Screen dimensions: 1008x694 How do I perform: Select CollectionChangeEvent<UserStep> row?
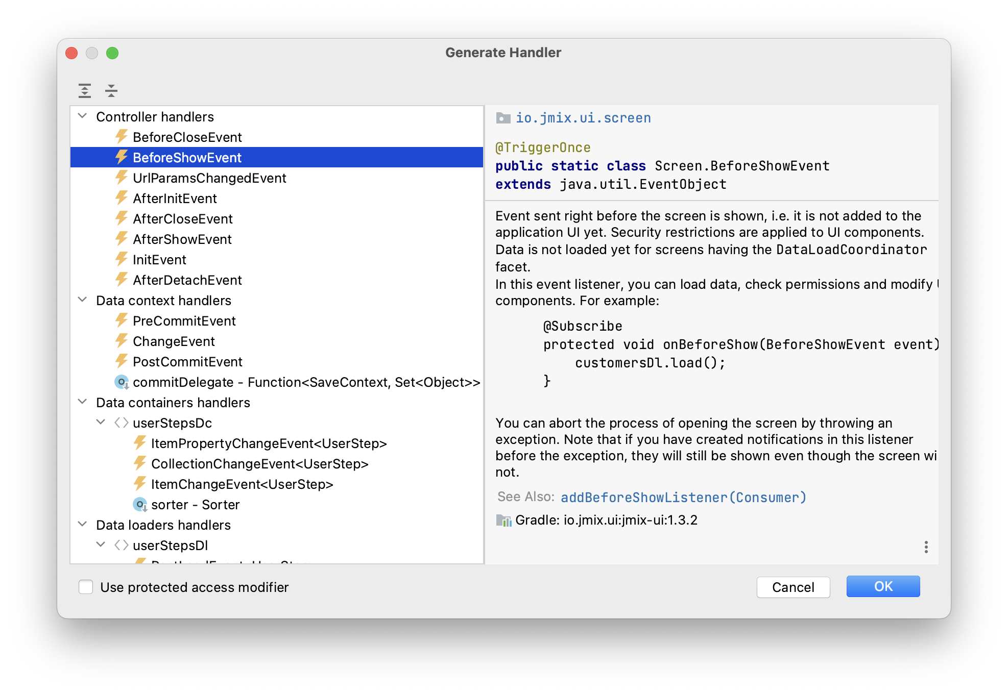pyautogui.click(x=277, y=463)
